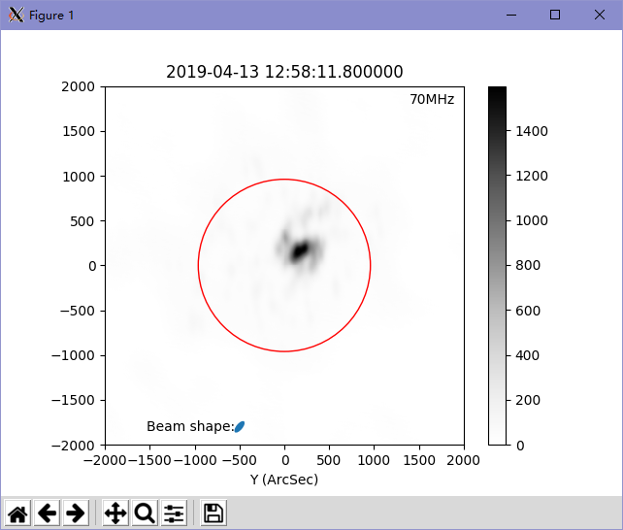This screenshot has width=623, height=530.
Task: Go back to the previous view
Action: click(47, 513)
